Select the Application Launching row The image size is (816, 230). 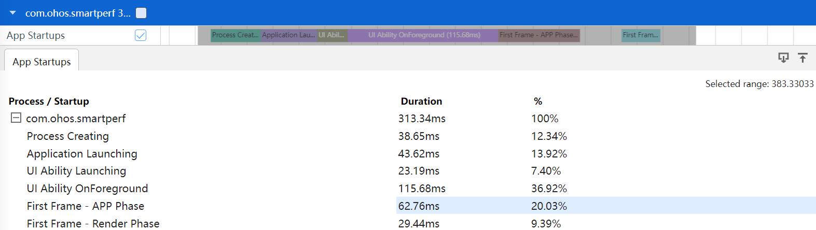tap(82, 154)
